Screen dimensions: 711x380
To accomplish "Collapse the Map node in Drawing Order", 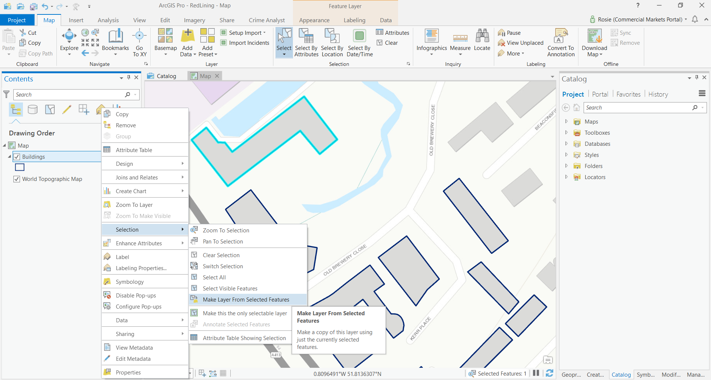I will coord(4,146).
